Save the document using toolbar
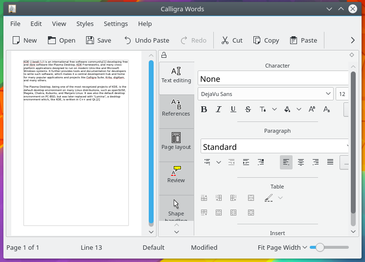 (98, 40)
